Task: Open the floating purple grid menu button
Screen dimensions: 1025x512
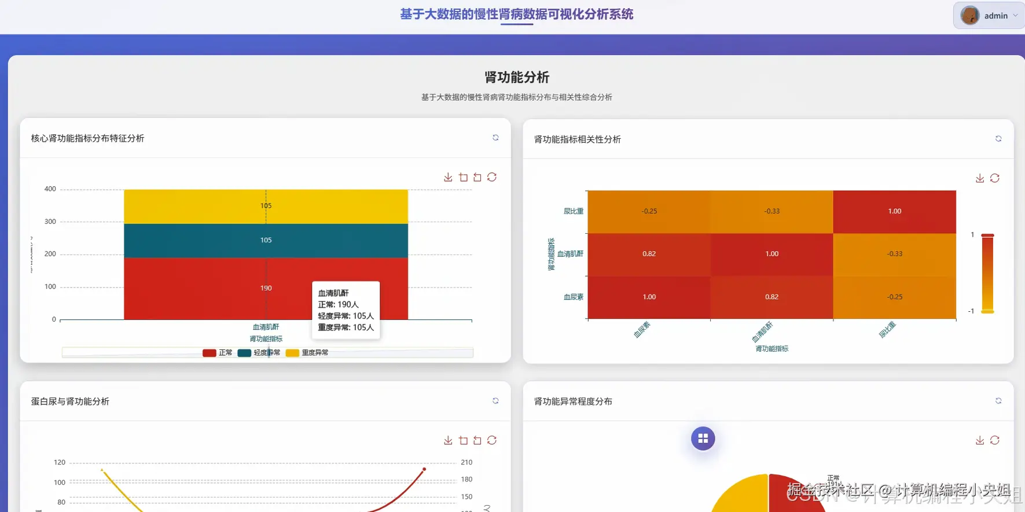Action: click(x=703, y=439)
